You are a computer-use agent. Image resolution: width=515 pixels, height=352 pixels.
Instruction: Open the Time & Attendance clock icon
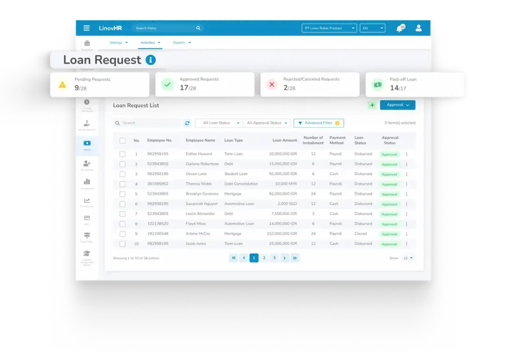click(87, 102)
